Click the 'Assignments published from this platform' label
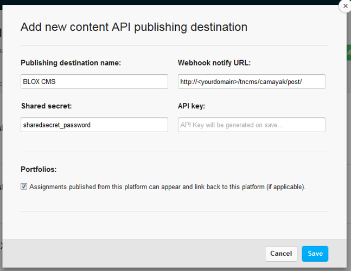The image size is (351, 271). (167, 187)
